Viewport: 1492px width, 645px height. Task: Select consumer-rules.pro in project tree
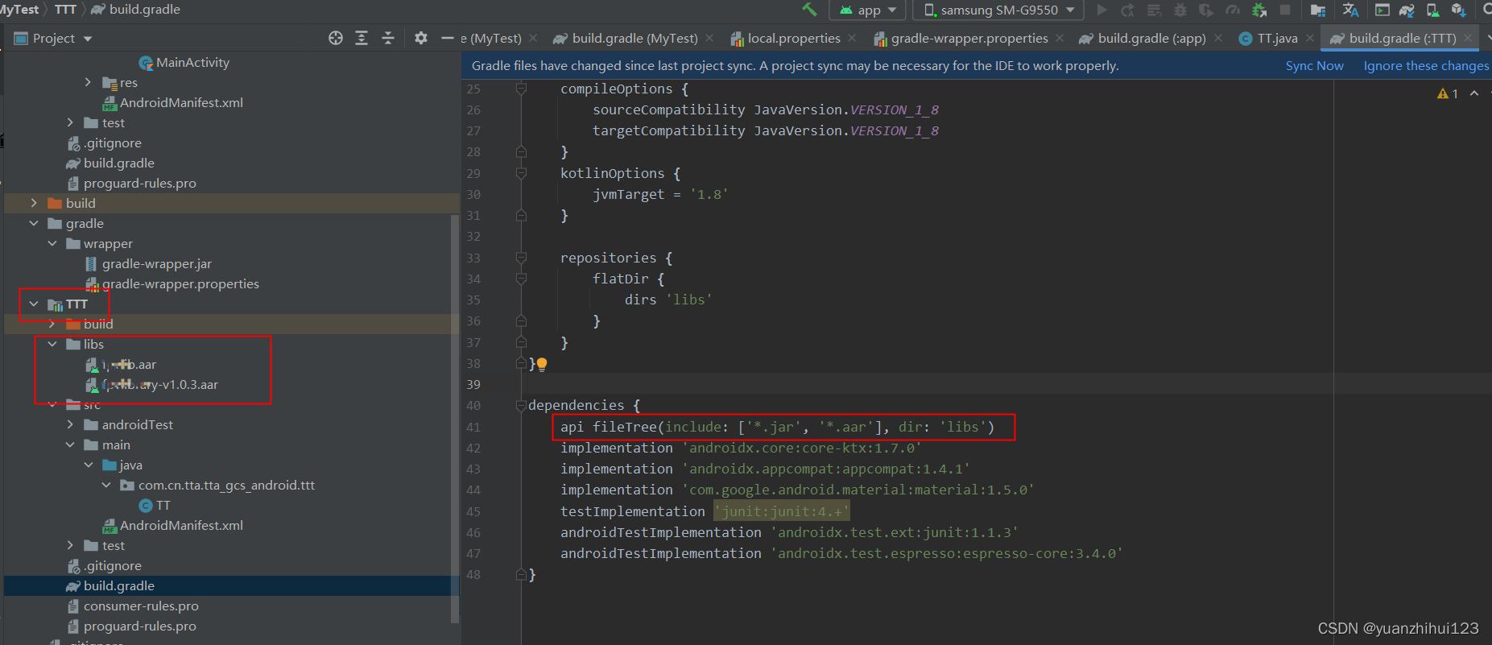pos(141,606)
